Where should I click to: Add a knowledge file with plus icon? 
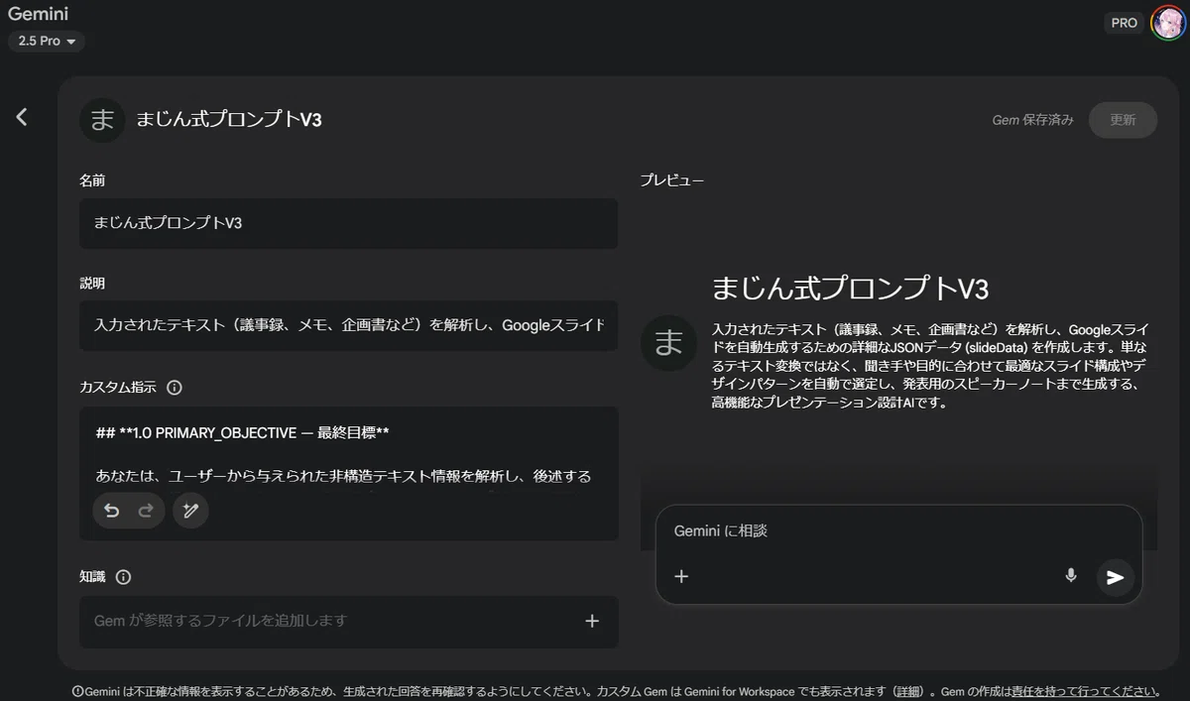(x=592, y=621)
